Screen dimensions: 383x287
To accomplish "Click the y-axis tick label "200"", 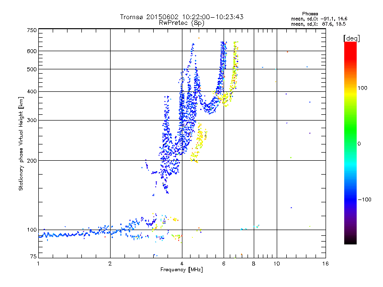I will [32, 161].
